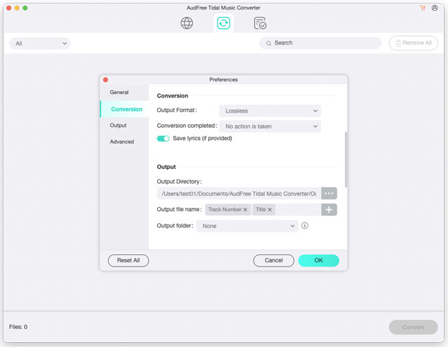448x347 pixels.
Task: Open the user account profile icon
Action: pyautogui.click(x=434, y=8)
